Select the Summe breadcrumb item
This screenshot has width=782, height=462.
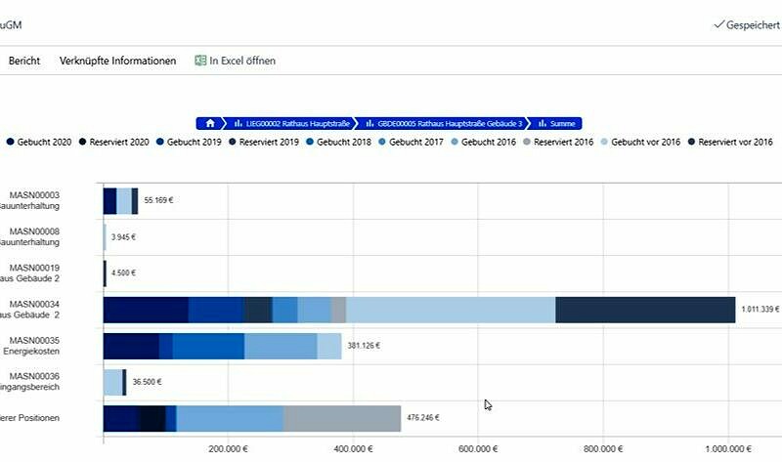pyautogui.click(x=556, y=123)
